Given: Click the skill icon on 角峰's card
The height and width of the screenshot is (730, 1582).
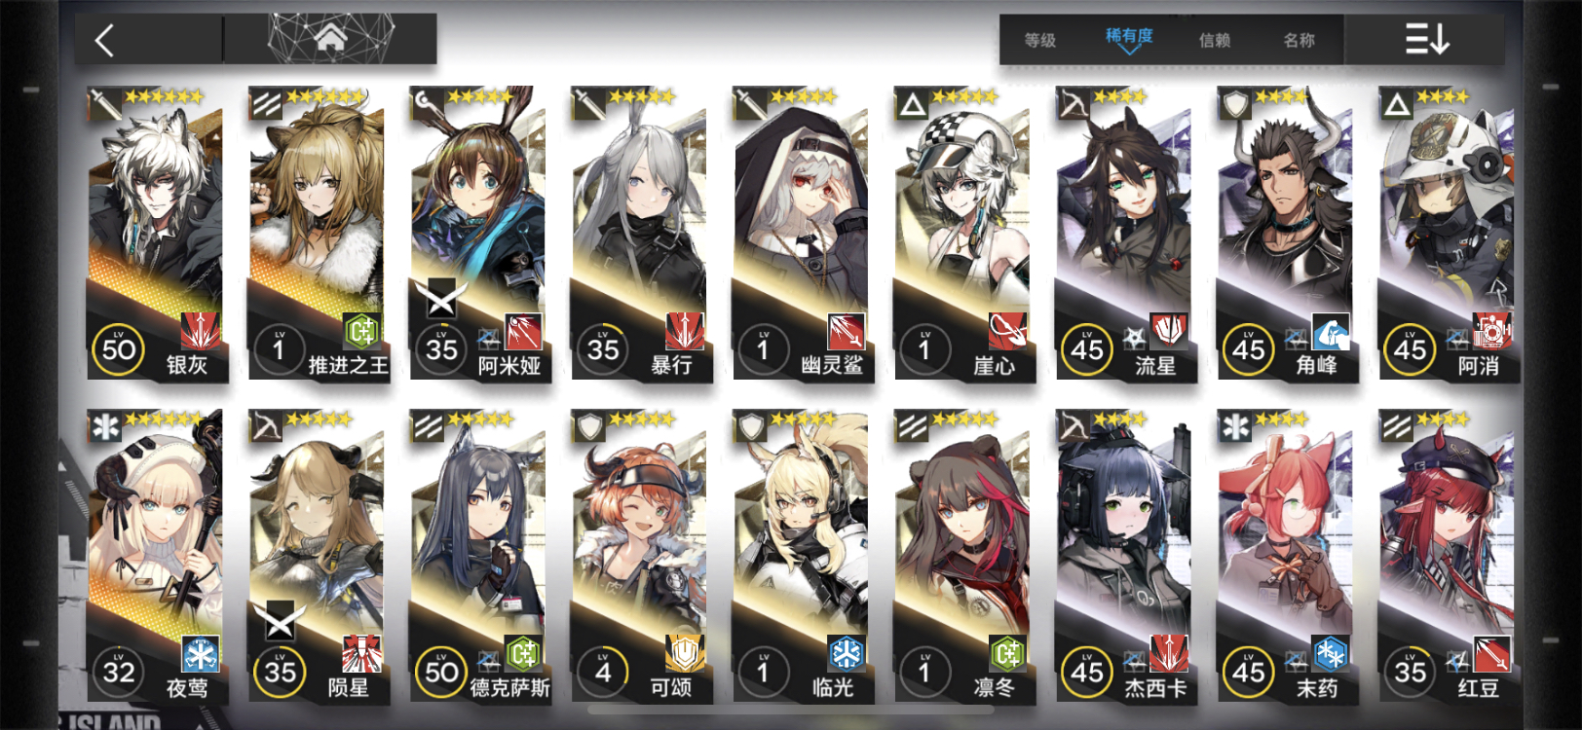Looking at the screenshot, I should 1331,331.
